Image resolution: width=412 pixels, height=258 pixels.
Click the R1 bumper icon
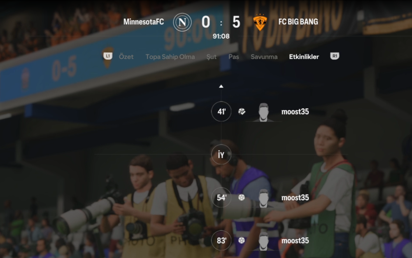point(335,56)
